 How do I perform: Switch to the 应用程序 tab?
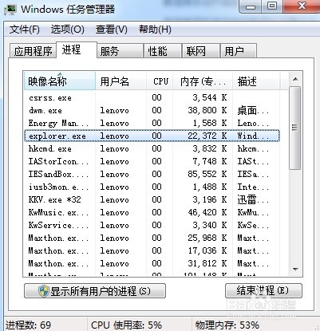click(x=33, y=51)
